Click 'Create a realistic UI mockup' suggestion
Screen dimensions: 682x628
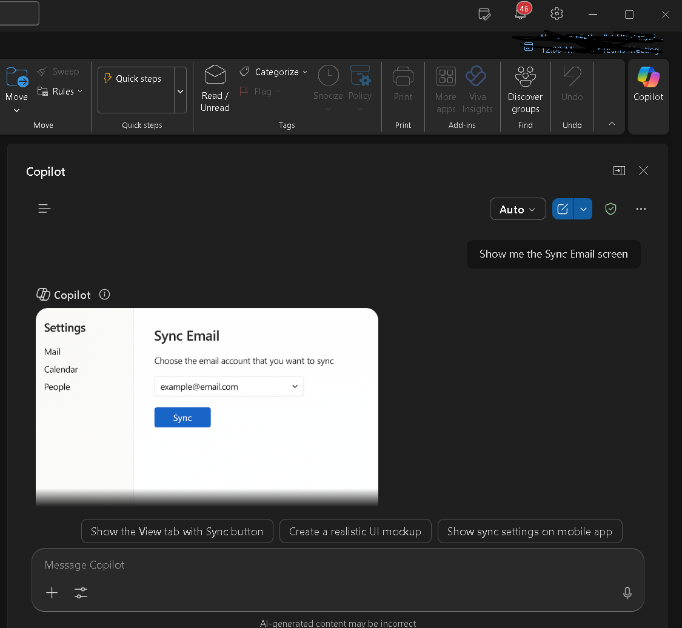pos(355,531)
